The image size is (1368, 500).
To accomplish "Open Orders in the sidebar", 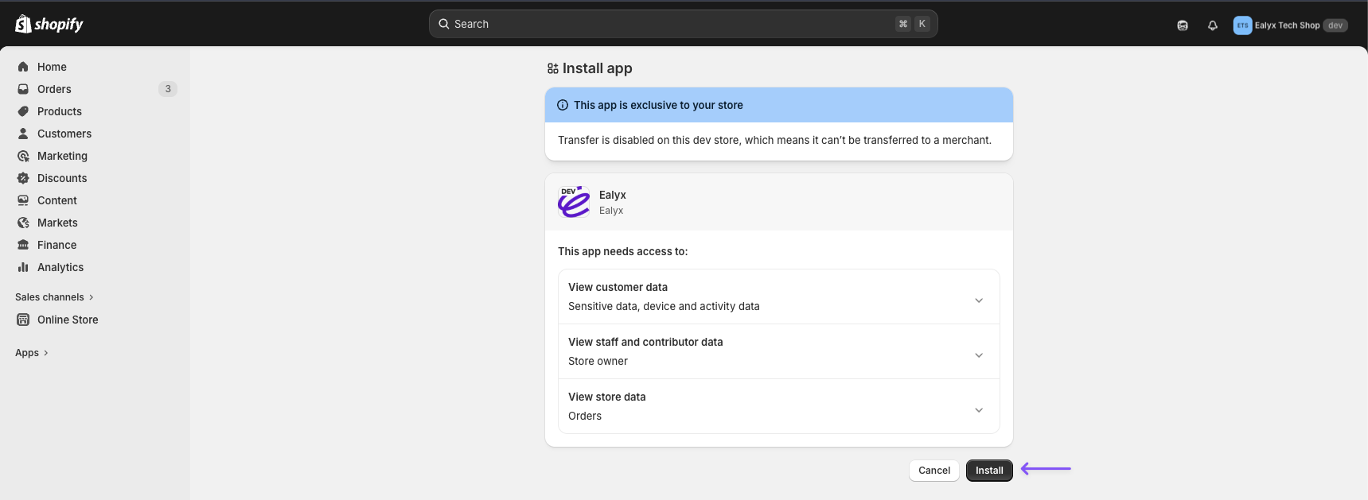I will click(54, 89).
